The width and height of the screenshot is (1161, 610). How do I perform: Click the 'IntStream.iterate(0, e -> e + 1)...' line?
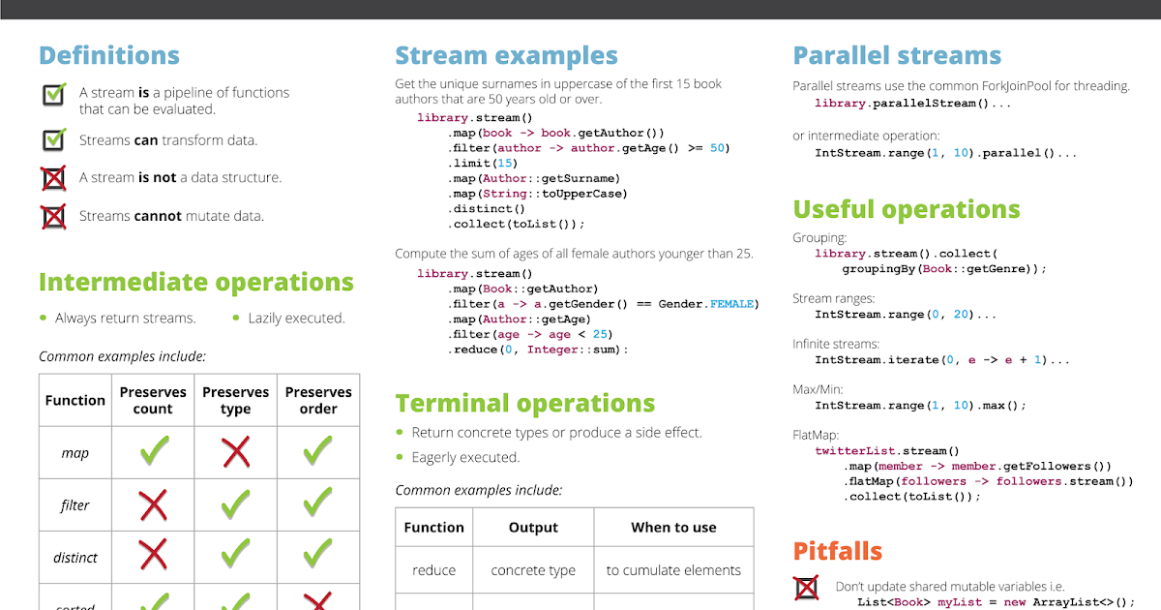(942, 360)
